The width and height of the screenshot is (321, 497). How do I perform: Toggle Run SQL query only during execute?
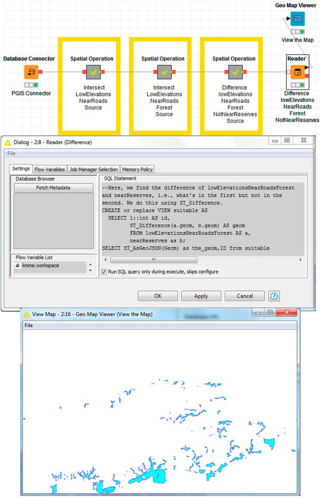pyautogui.click(x=104, y=271)
